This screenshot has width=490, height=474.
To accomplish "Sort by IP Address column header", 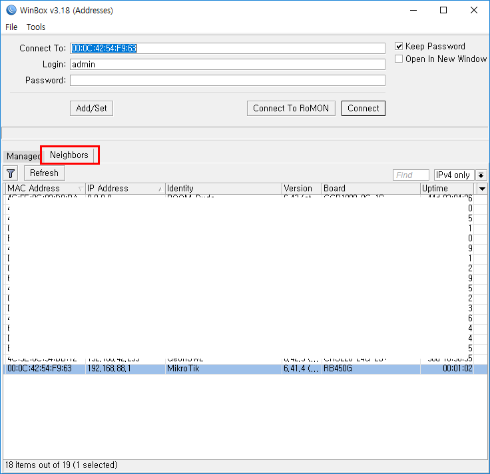I will (x=125, y=189).
